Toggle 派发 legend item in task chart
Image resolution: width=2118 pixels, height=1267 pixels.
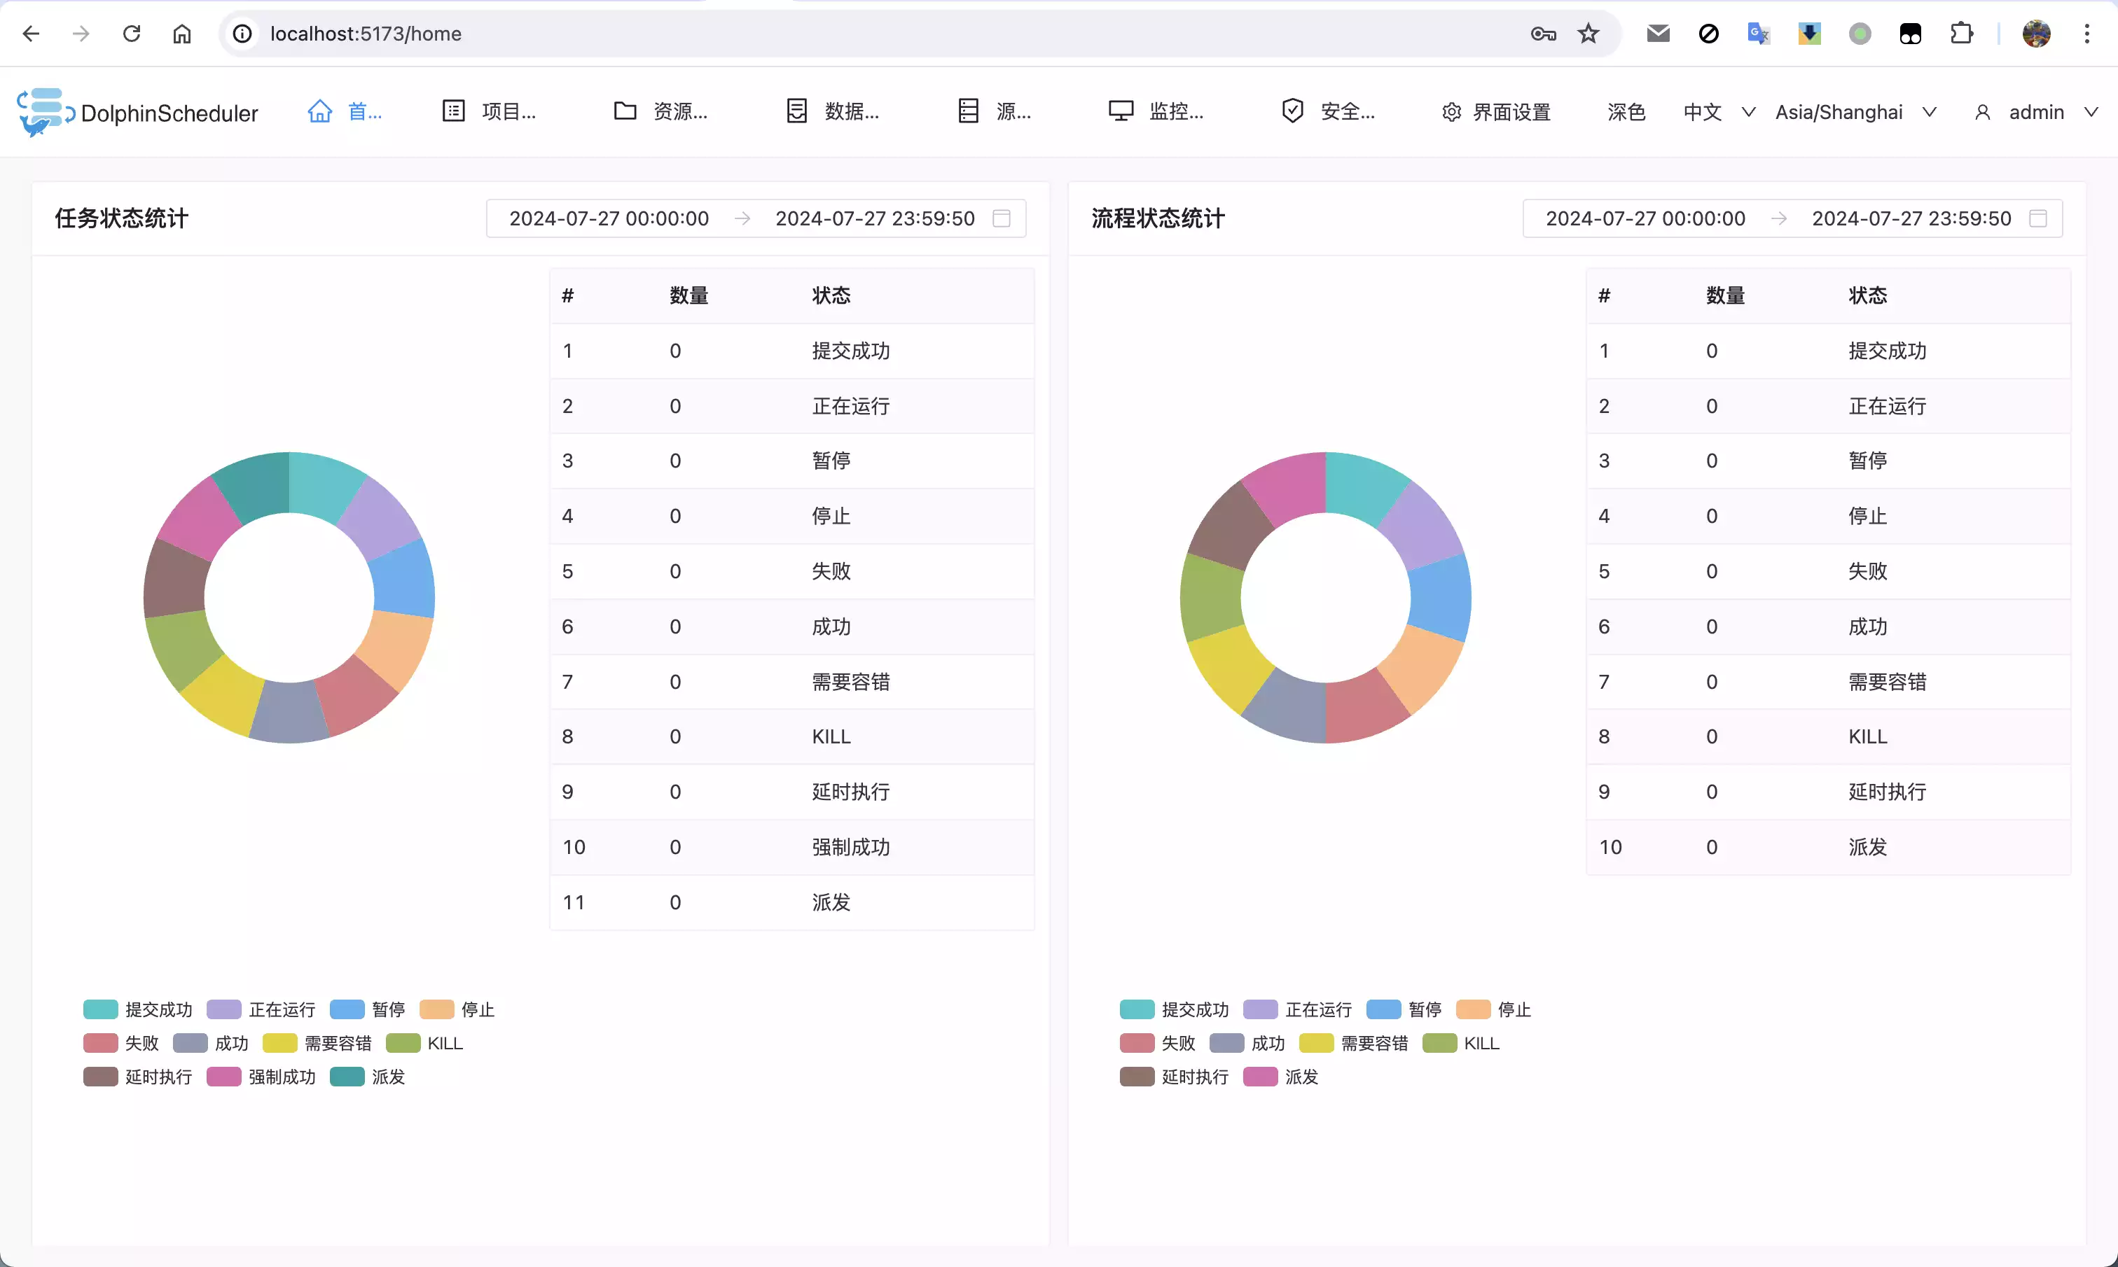click(368, 1077)
